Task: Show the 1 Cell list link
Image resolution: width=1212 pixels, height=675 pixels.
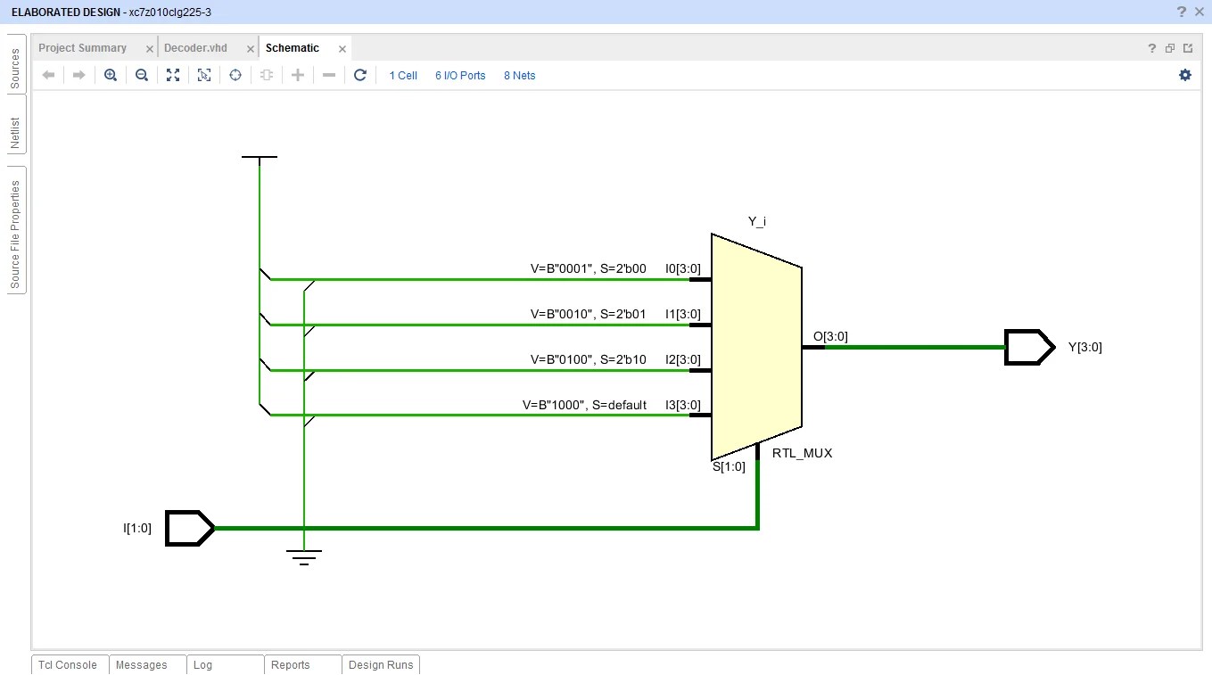Action: tap(403, 76)
